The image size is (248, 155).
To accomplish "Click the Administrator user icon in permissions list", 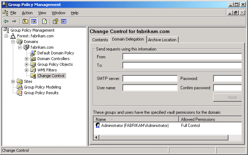I will 98,125.
